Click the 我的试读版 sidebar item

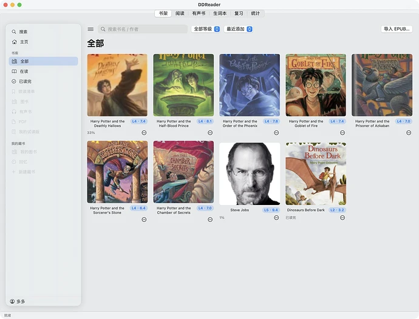pos(43,132)
